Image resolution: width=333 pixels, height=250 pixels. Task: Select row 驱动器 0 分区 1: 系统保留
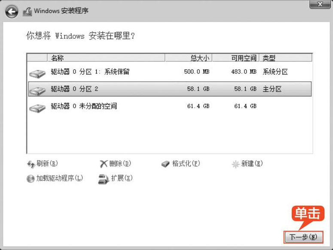coord(170,72)
